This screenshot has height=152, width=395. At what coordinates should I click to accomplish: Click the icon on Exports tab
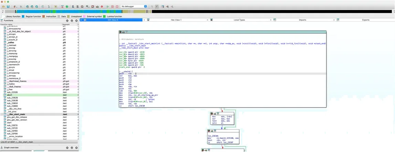(338, 20)
